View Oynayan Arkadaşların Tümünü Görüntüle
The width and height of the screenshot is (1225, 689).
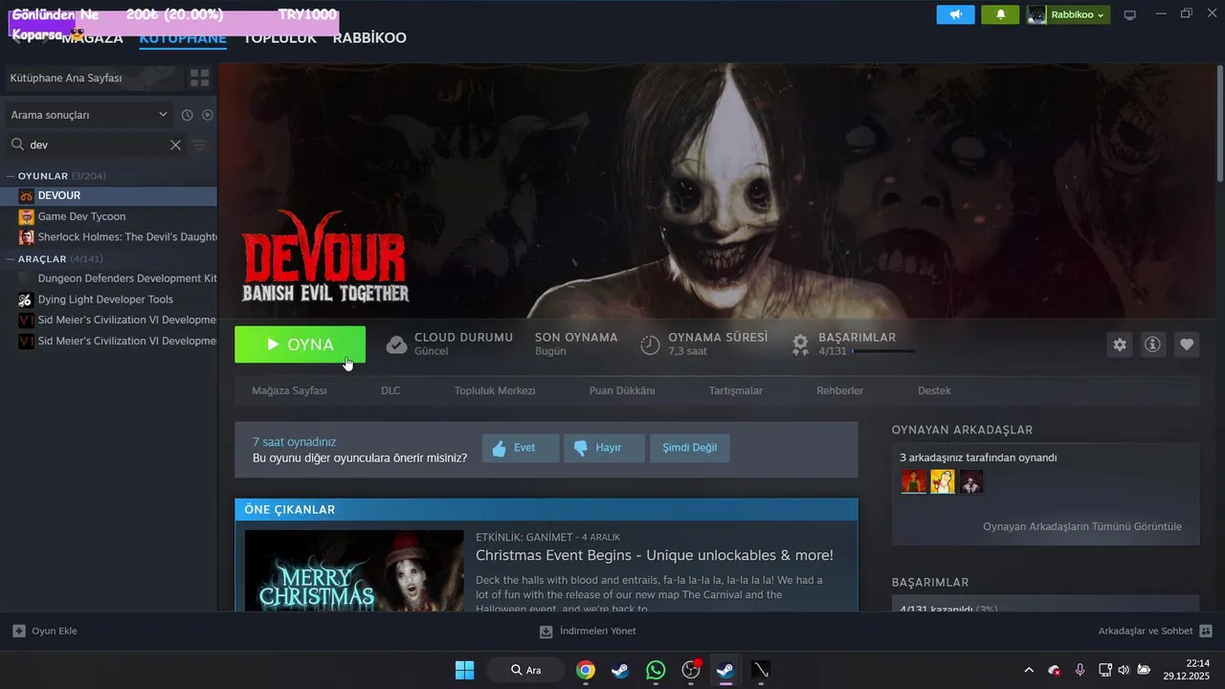1082,526
